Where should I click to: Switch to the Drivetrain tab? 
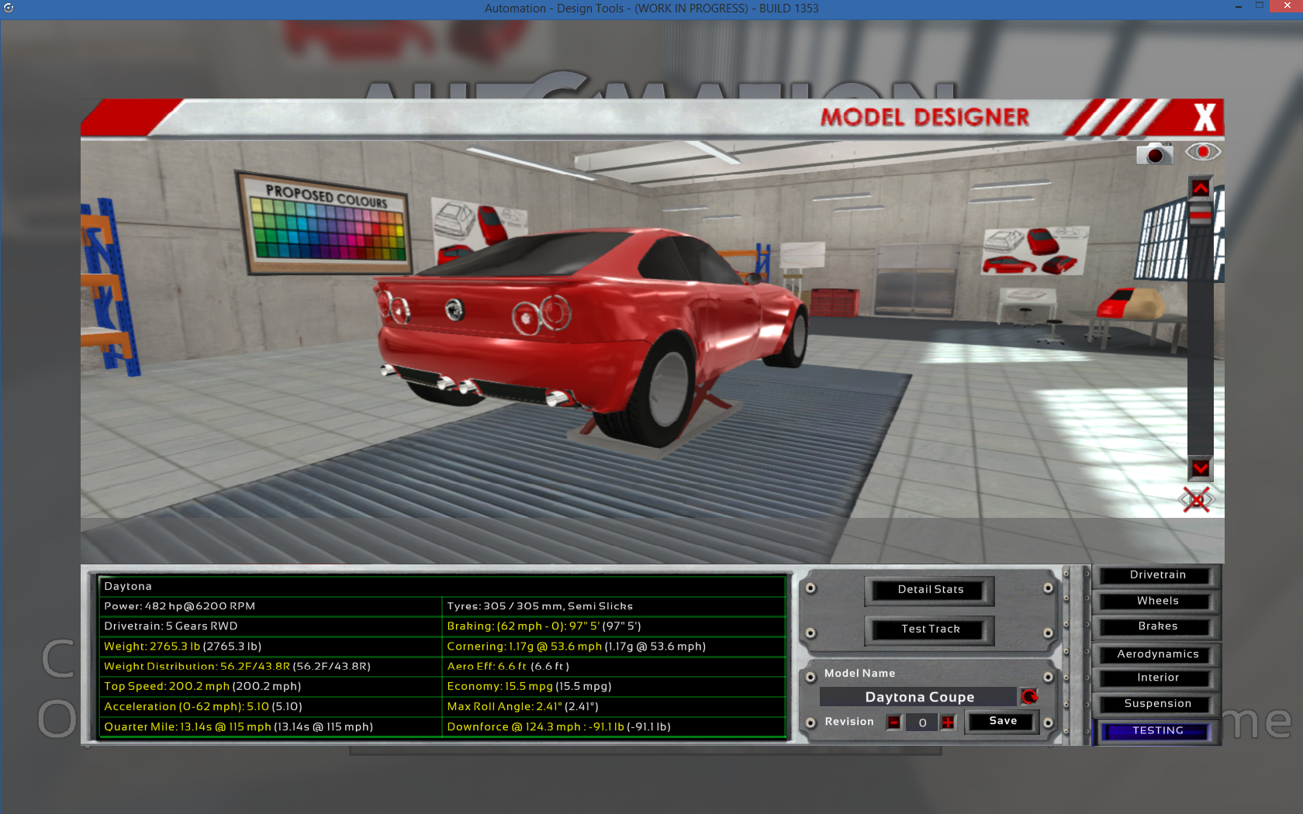click(x=1157, y=575)
